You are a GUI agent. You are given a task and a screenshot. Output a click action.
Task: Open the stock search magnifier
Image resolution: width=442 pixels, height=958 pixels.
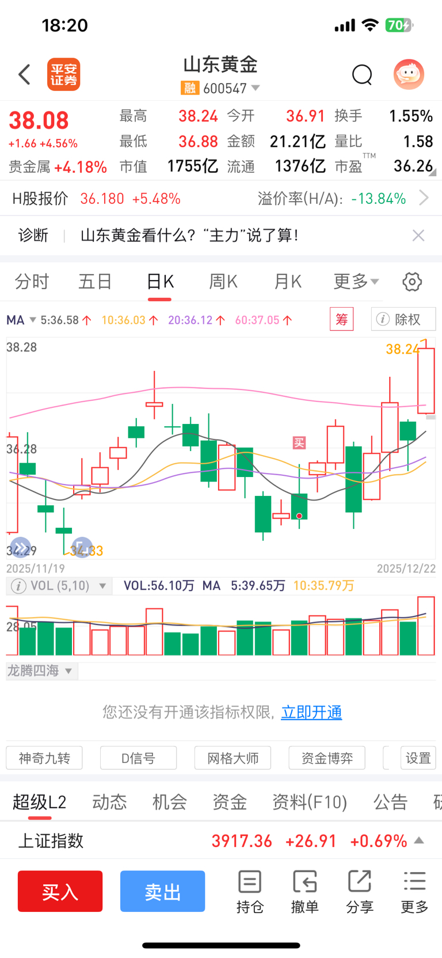pyautogui.click(x=362, y=74)
